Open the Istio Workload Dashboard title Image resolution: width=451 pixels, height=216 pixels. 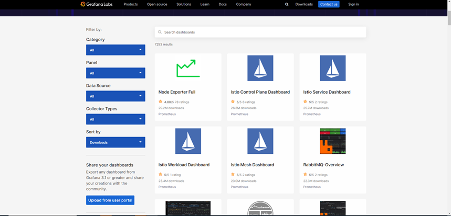pos(184,165)
